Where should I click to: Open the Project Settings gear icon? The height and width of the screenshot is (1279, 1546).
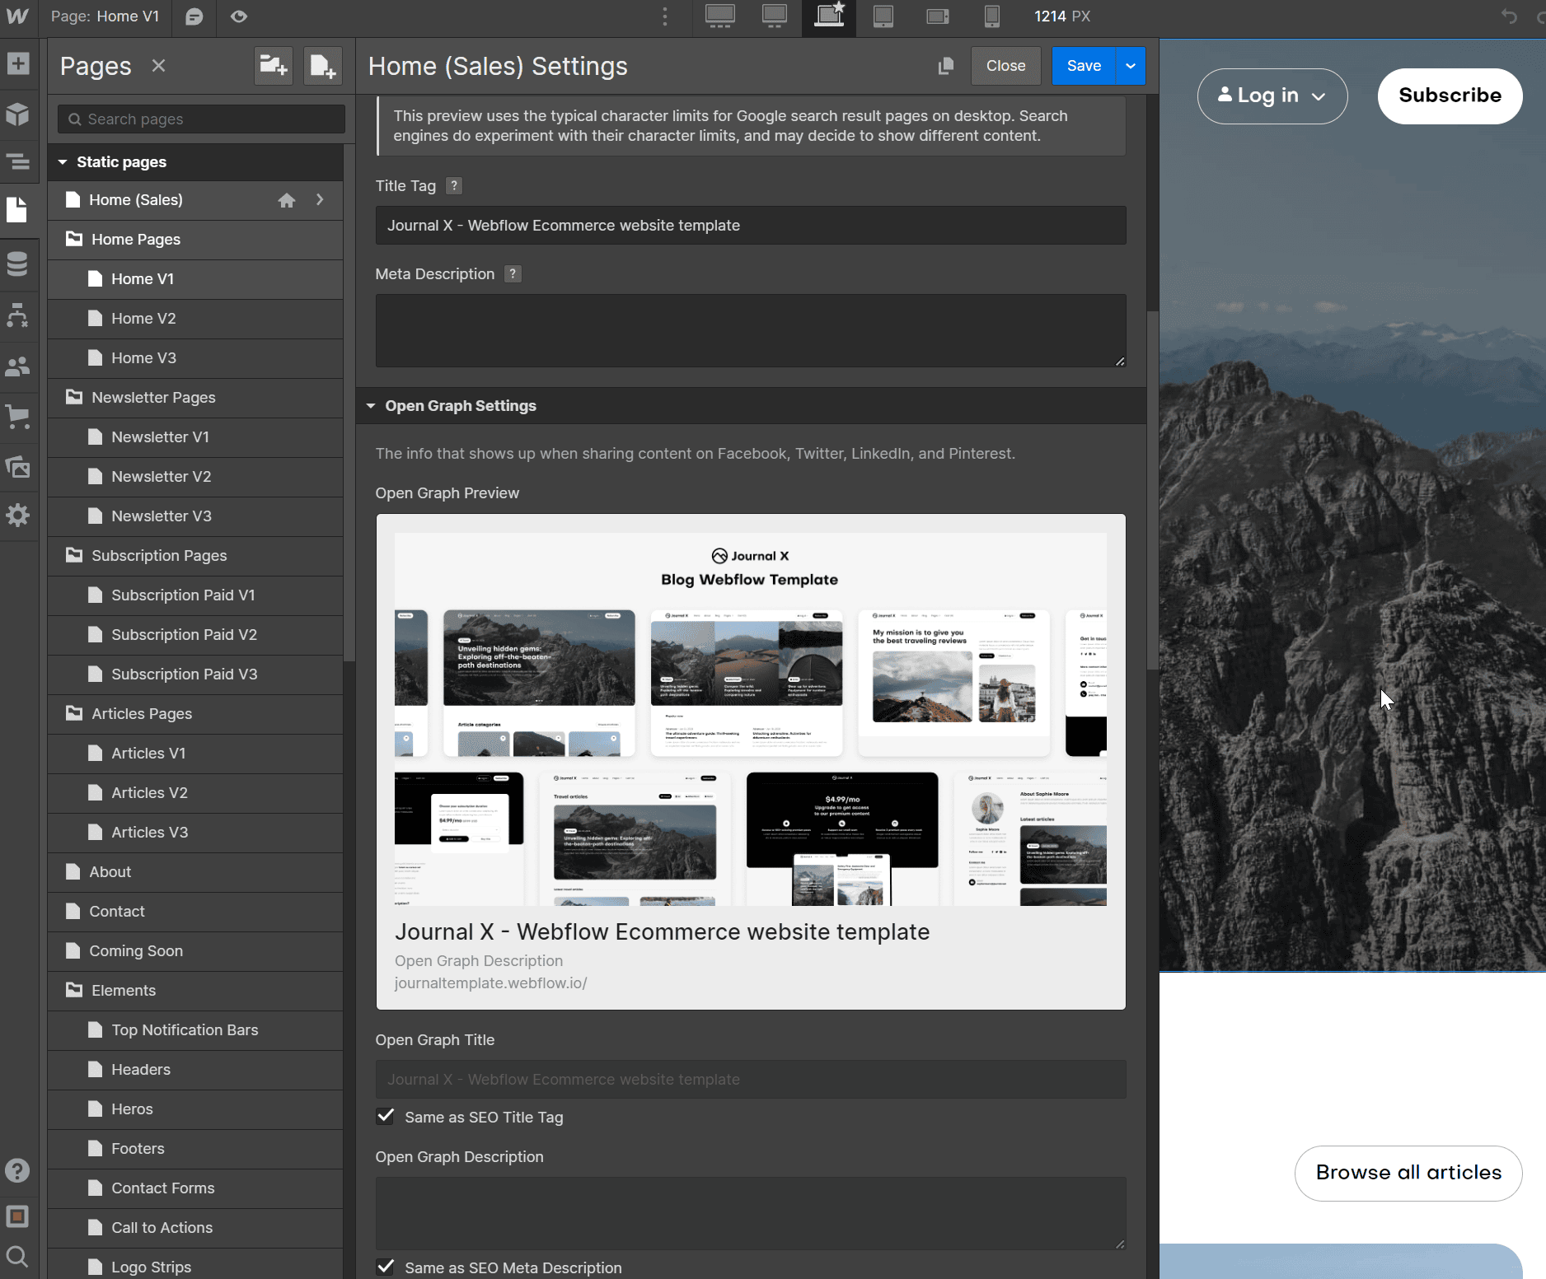(18, 515)
